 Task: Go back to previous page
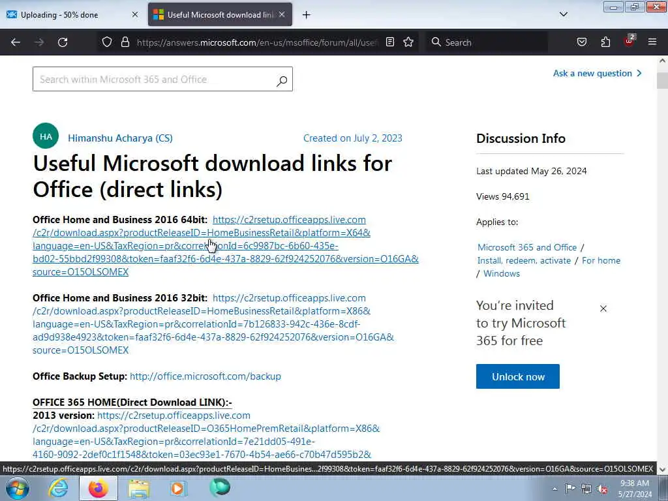coord(16,42)
